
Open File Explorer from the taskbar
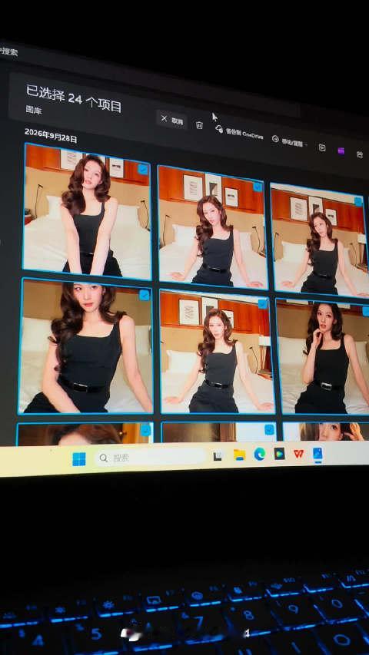(x=239, y=455)
